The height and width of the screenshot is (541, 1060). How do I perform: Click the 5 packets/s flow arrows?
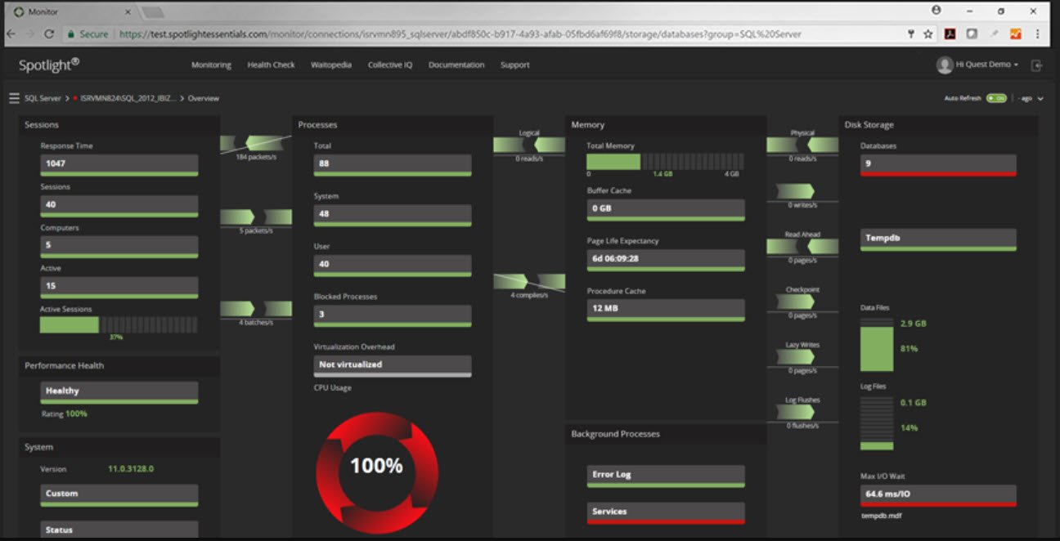[256, 217]
